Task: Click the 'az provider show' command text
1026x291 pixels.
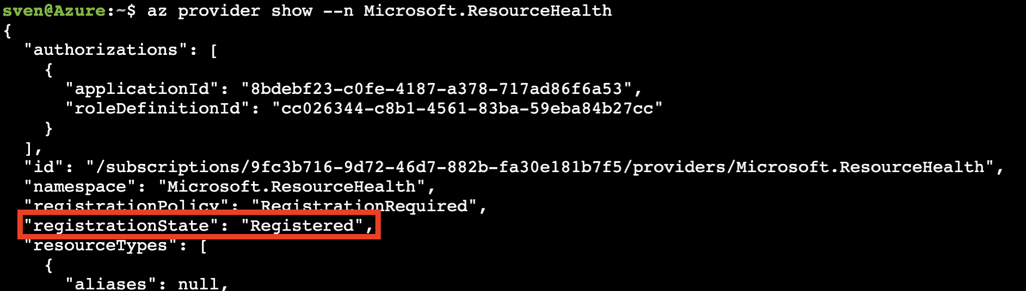Action: (x=230, y=11)
